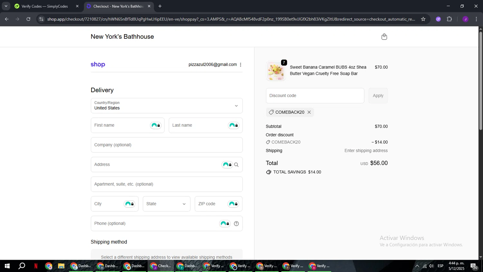Screen dimensions: 483x272
Task: Click the autofill icon in Address field
Action: (227, 165)
